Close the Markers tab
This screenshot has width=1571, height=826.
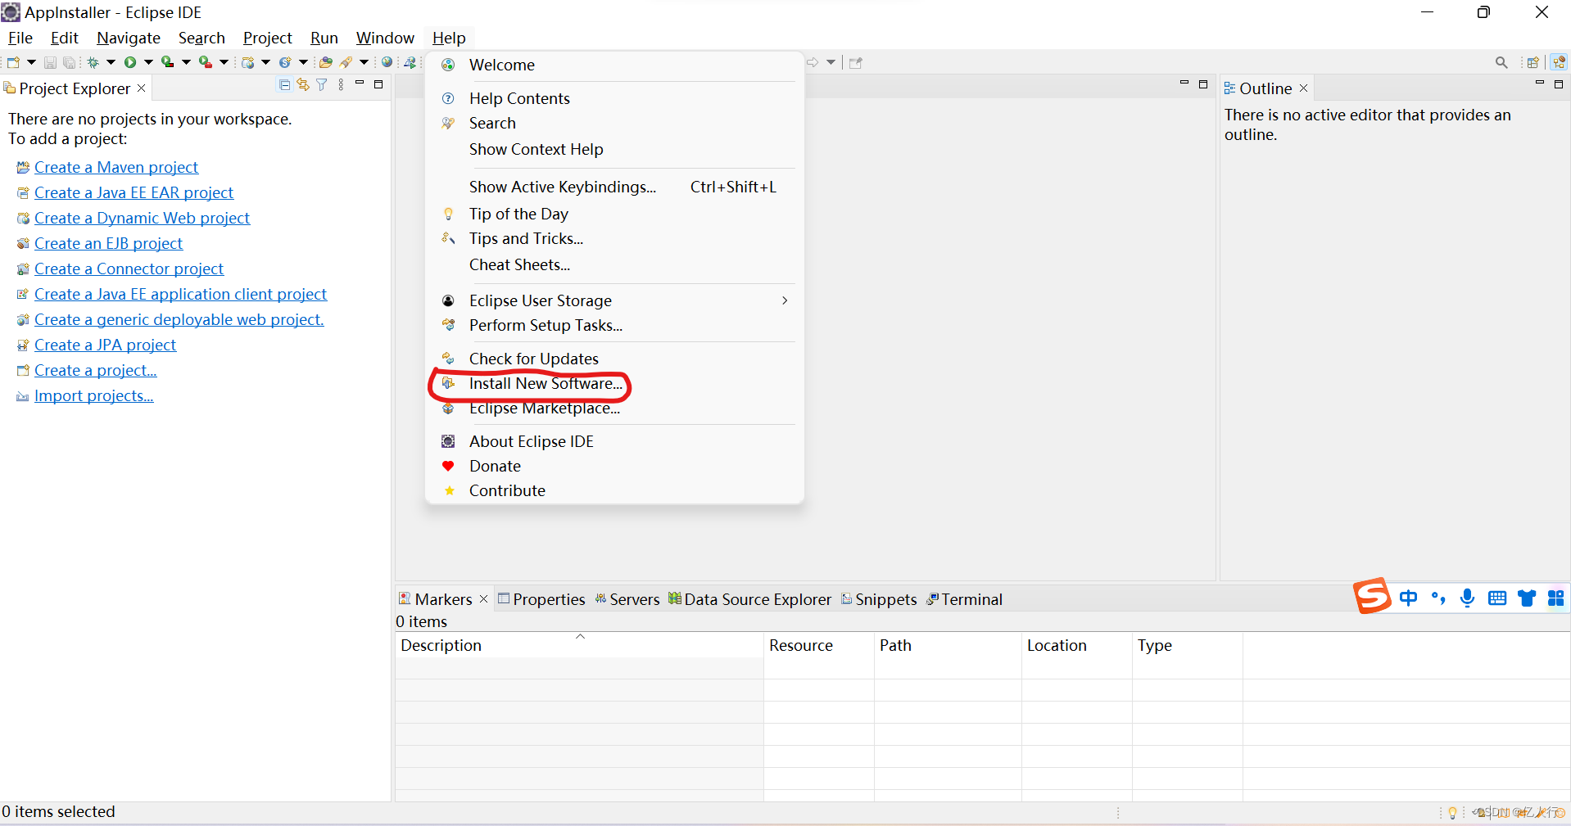(483, 599)
